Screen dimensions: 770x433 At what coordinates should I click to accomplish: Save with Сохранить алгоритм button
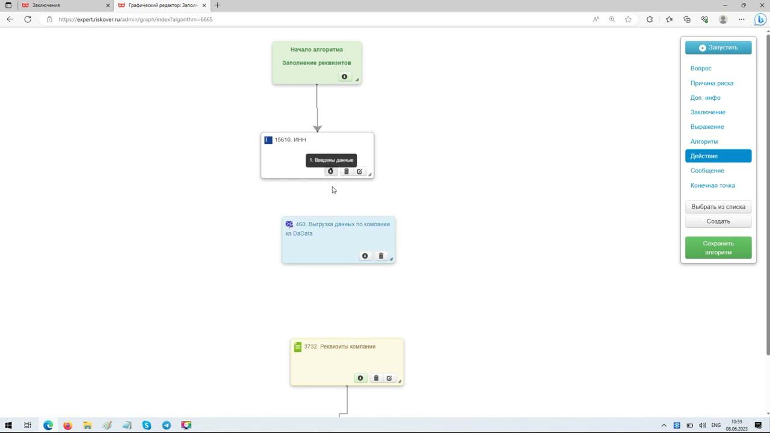[718, 248]
